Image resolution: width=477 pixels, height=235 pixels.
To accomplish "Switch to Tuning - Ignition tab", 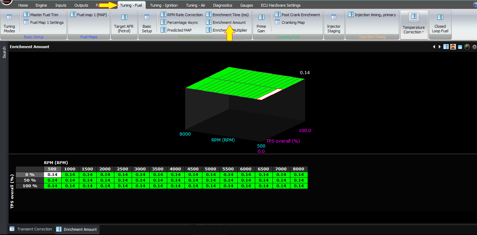I will [x=164, y=5].
